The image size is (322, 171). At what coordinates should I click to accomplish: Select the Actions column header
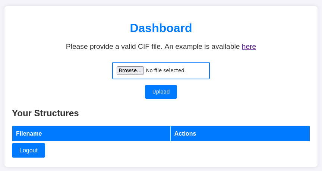(x=240, y=133)
